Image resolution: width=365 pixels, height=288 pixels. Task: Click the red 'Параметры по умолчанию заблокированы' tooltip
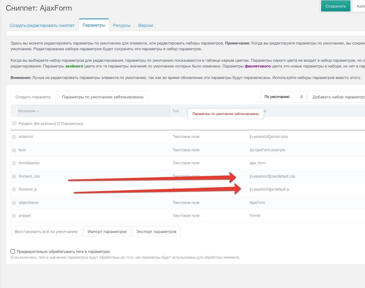226,114
